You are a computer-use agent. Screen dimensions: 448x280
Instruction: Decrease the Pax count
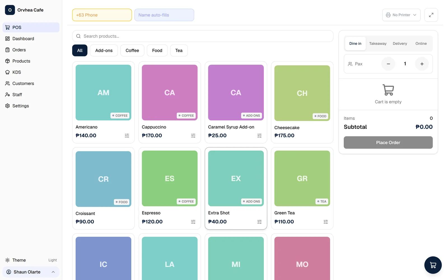(388, 64)
